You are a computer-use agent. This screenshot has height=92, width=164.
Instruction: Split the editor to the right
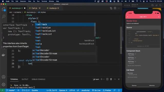(115, 8)
